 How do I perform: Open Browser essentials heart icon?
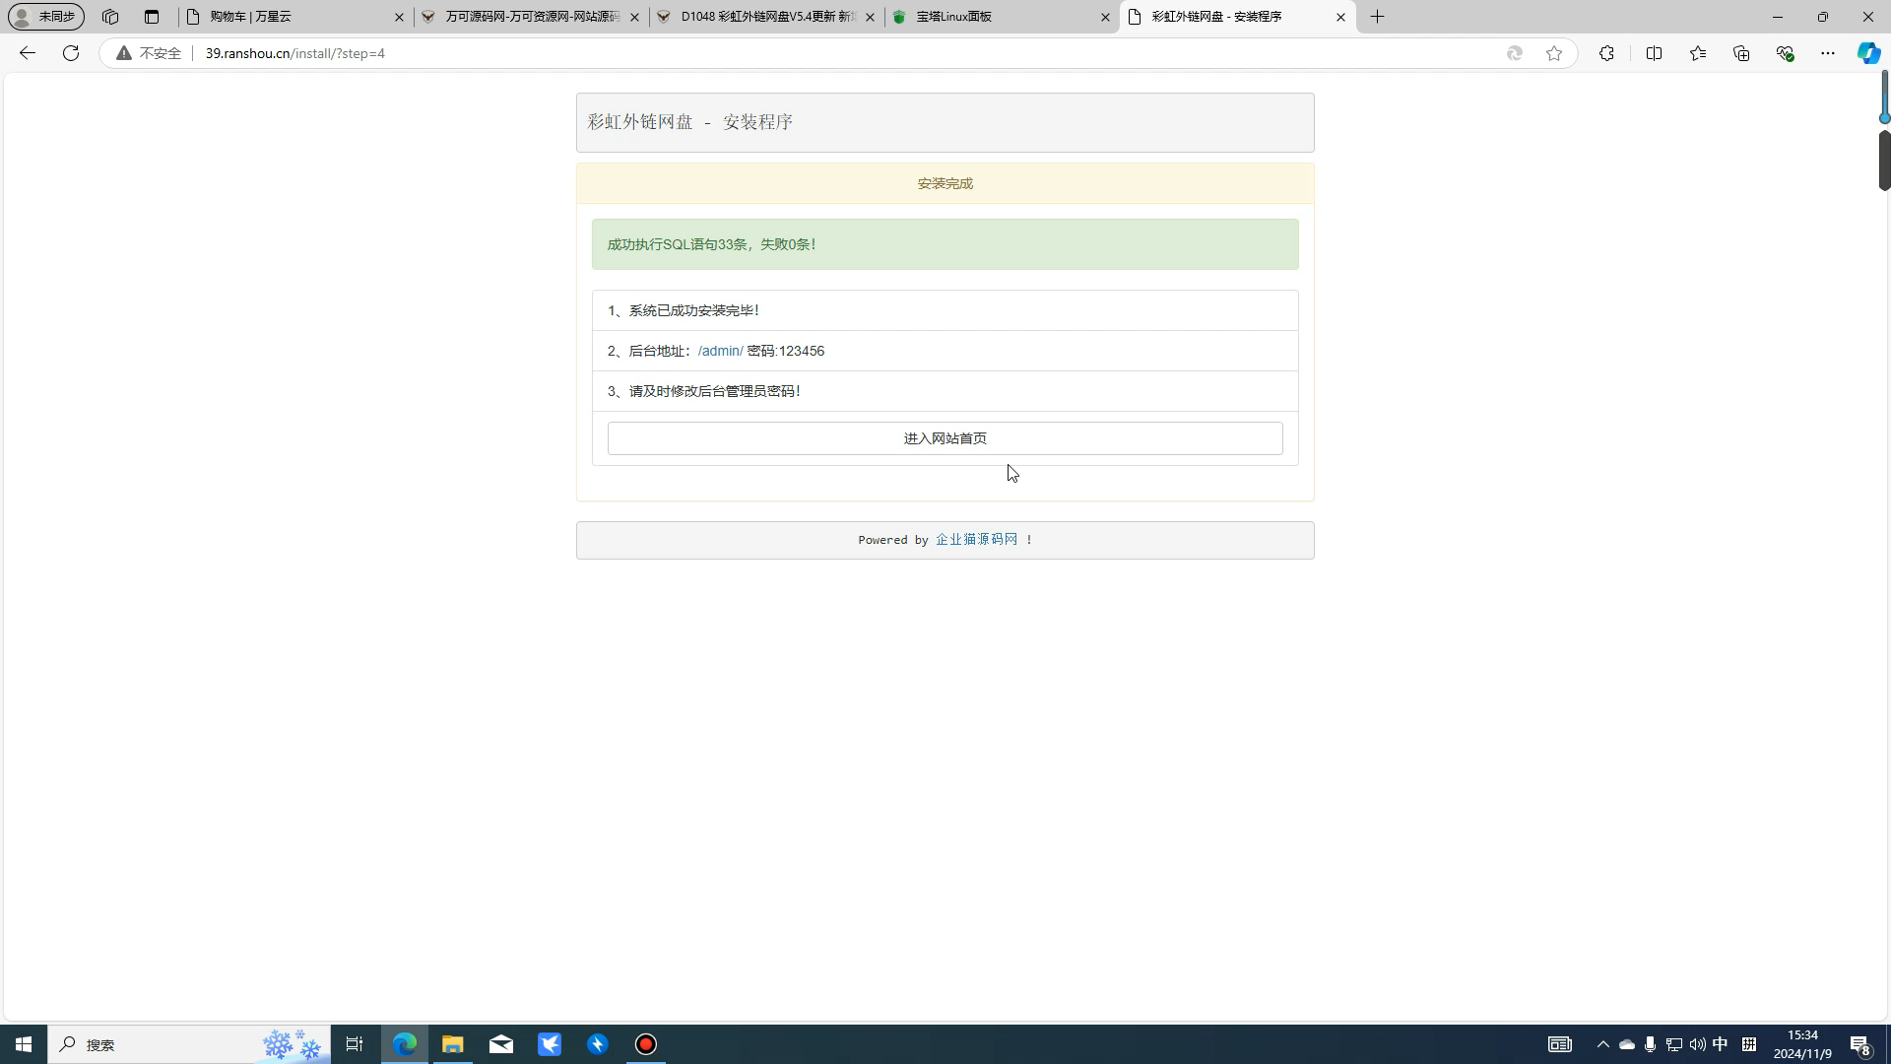[x=1785, y=53]
